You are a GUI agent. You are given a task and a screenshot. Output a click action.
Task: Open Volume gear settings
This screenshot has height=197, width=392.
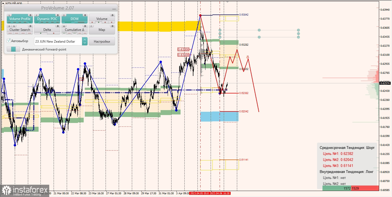tap(112, 15)
